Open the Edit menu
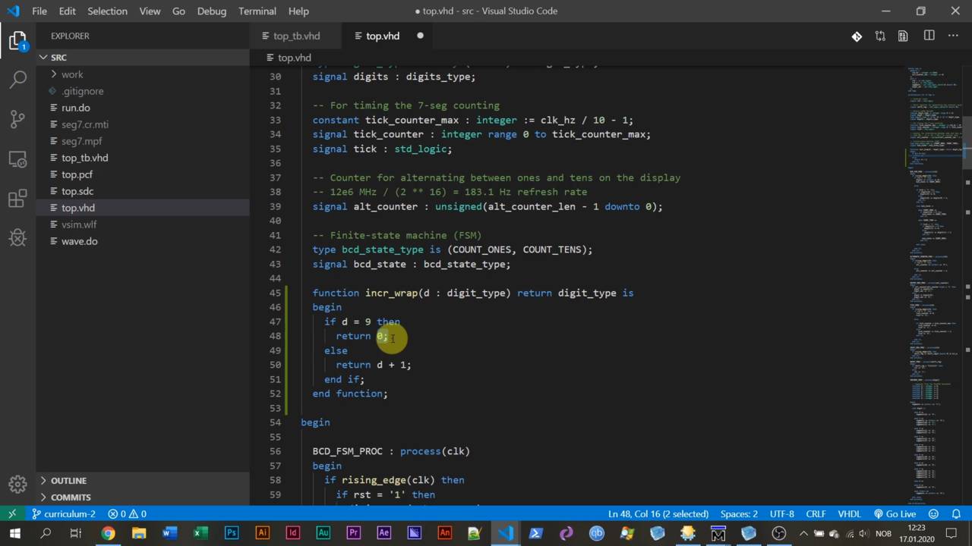The image size is (972, 546). tap(67, 11)
